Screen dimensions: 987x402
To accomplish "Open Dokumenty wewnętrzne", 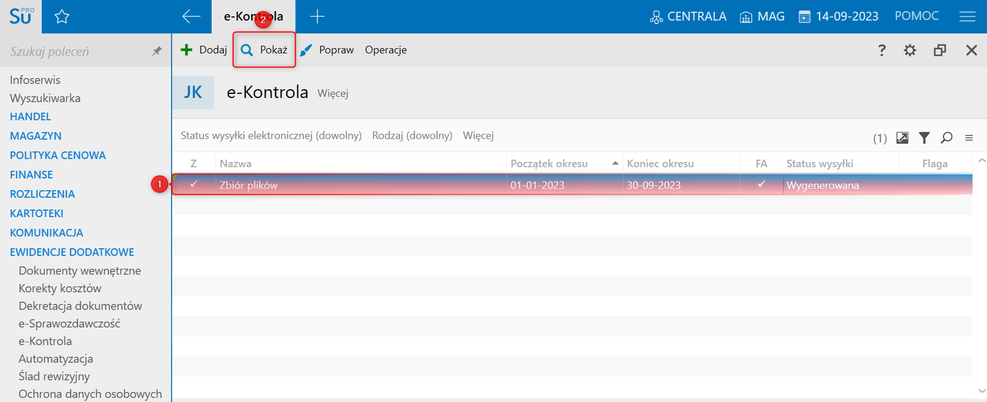I will click(x=80, y=271).
